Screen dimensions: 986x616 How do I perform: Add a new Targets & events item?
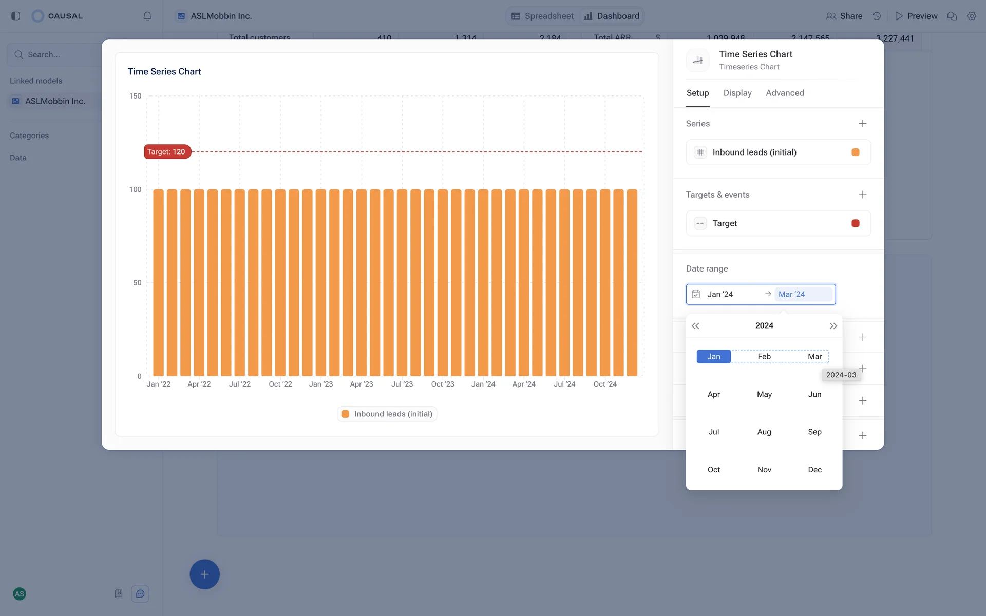coord(862,195)
